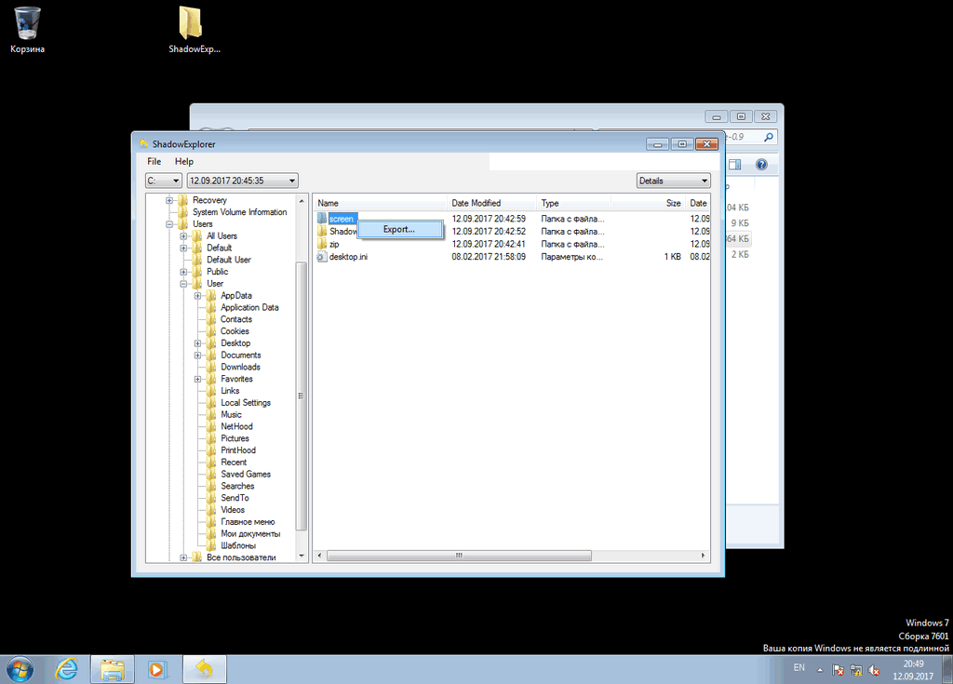Expand the Default folder node

(x=183, y=248)
